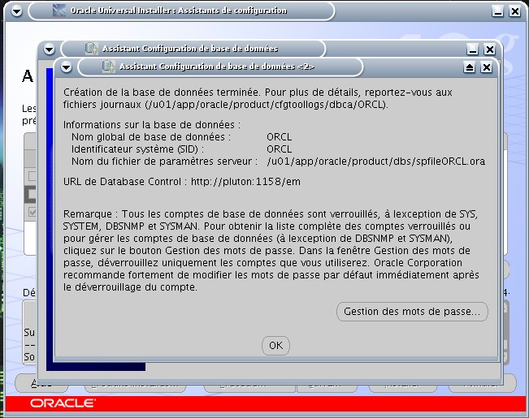Minimize the Assistant Configuration de base window
529x418 pixels.
tap(472, 50)
